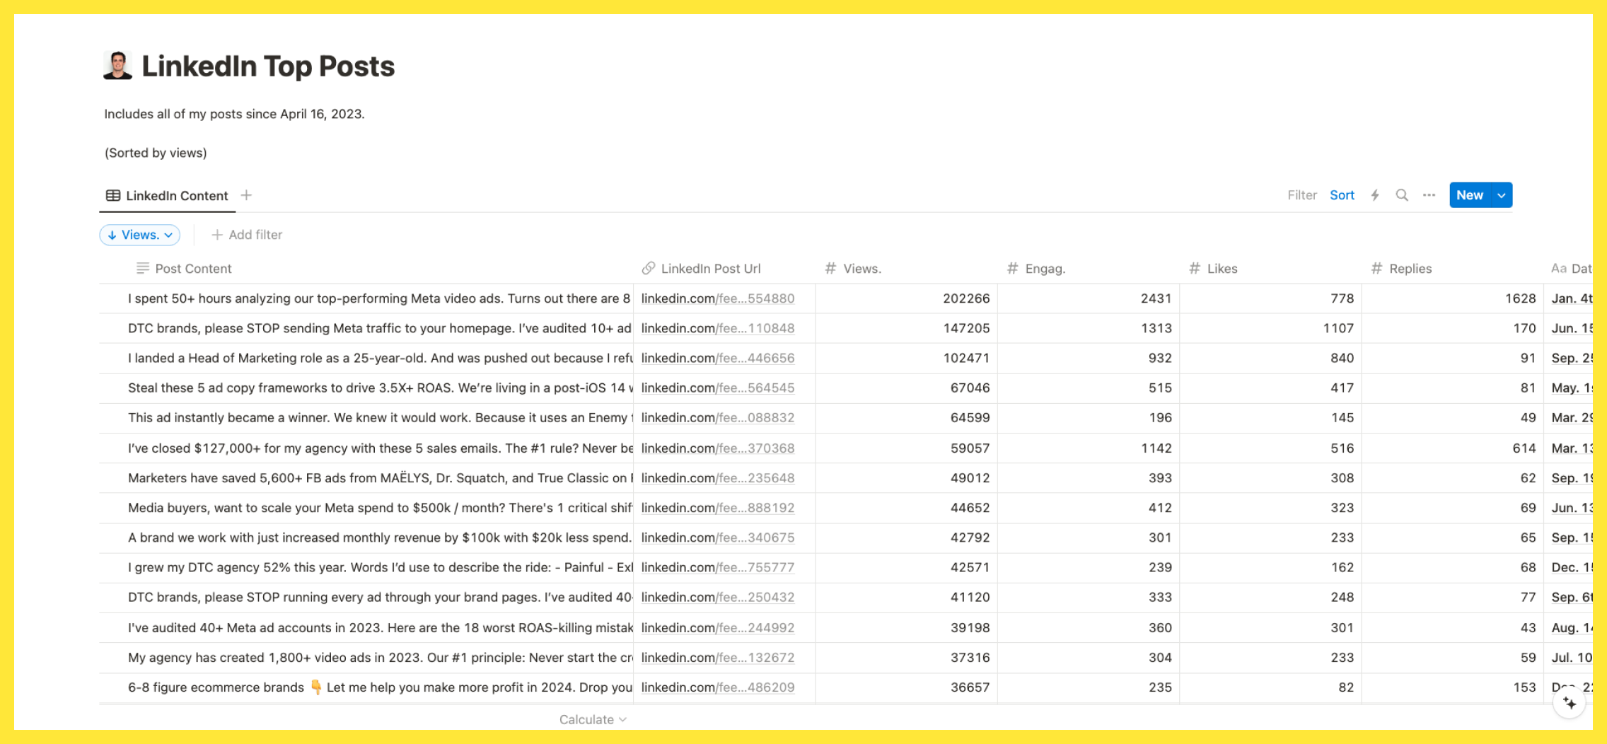
Task: Open the linkedin.com link ending 132672
Action: 718,658
